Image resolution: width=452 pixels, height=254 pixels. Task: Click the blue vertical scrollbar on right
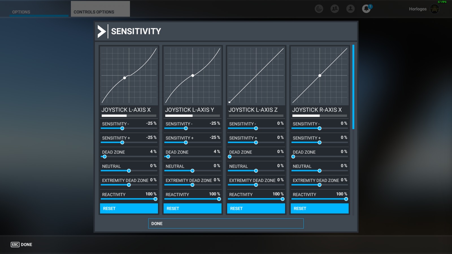pos(353,87)
